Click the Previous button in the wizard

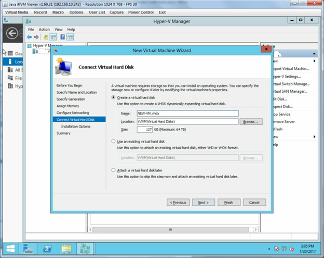(x=178, y=203)
